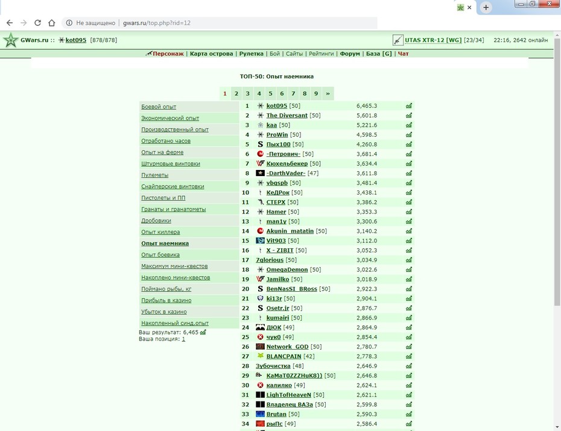
Task: Open chart icon in kaa row
Action: point(409,125)
